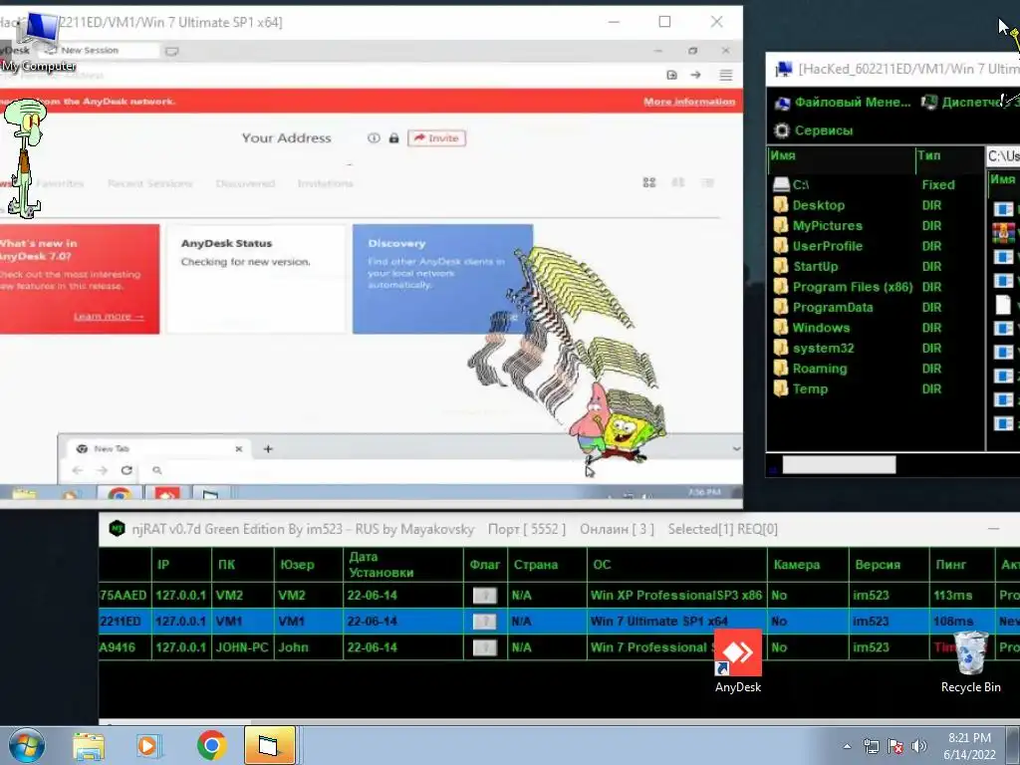Open the Windows Start menu orb

(26, 745)
